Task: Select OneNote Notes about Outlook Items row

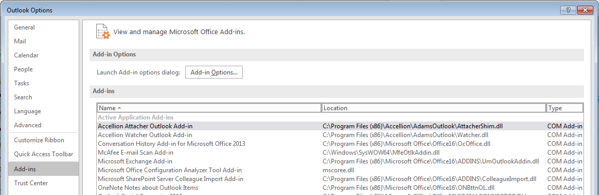Action: click(340, 187)
